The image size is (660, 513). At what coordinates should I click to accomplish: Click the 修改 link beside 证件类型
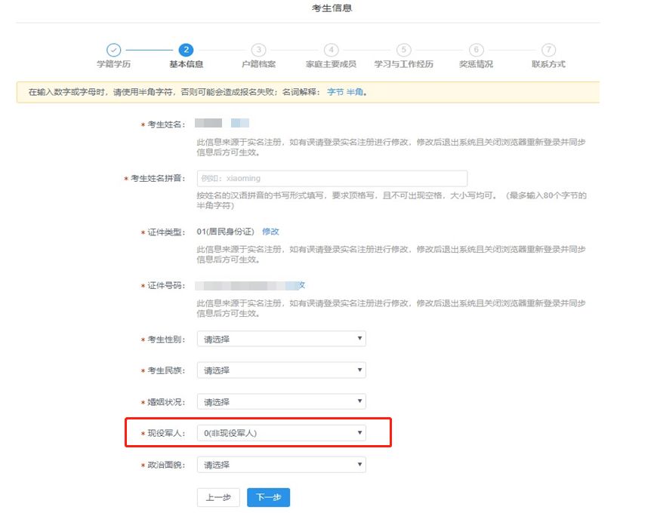tap(270, 232)
